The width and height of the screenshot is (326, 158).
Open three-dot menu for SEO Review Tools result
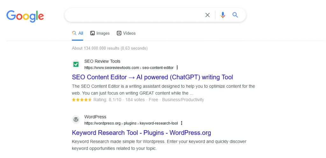point(177,68)
